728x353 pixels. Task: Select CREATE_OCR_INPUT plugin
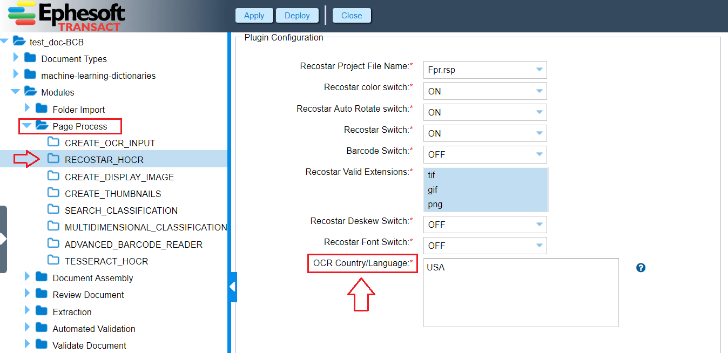click(110, 143)
